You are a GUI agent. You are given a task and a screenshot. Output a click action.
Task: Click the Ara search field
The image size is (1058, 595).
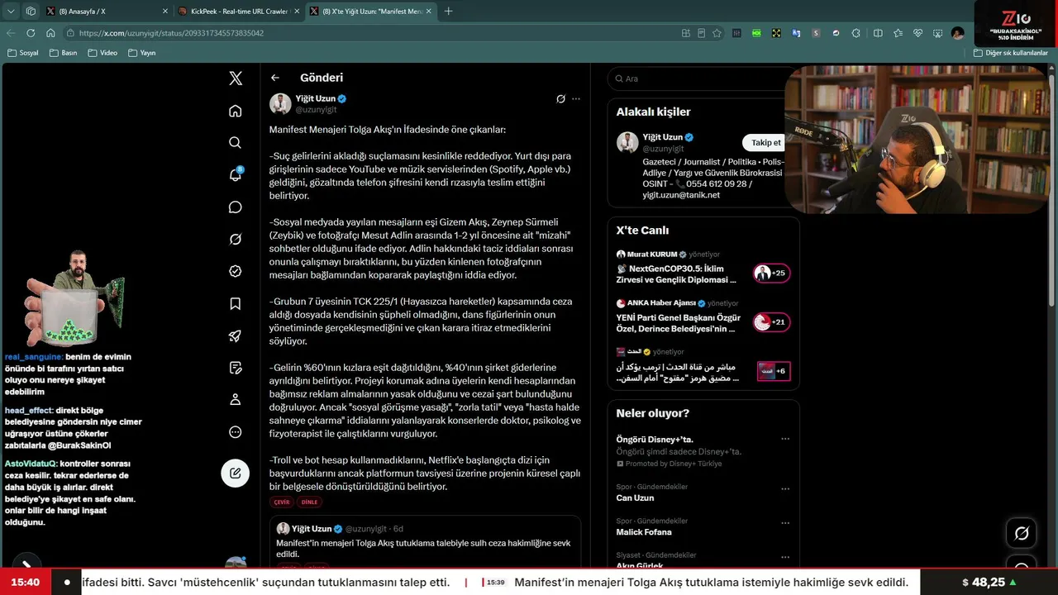pos(694,79)
